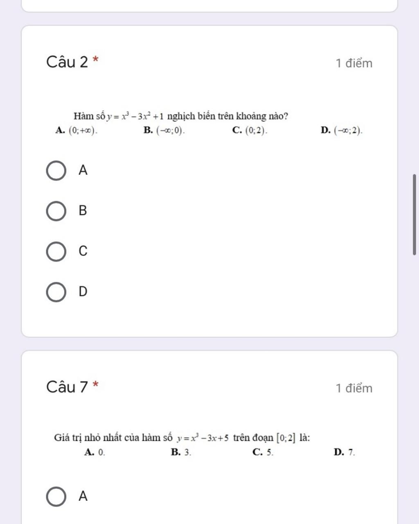Click the '1 điểm' label of Câu 2
This screenshot has width=419, height=524.
[x=354, y=63]
